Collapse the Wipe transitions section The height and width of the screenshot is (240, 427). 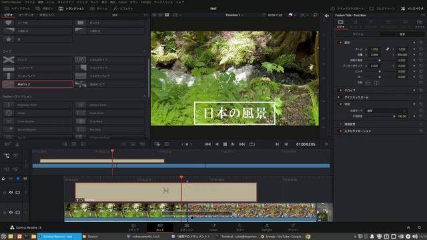[144, 51]
